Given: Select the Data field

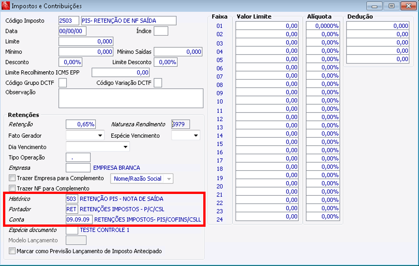Looking at the screenshot, I should [x=72, y=31].
